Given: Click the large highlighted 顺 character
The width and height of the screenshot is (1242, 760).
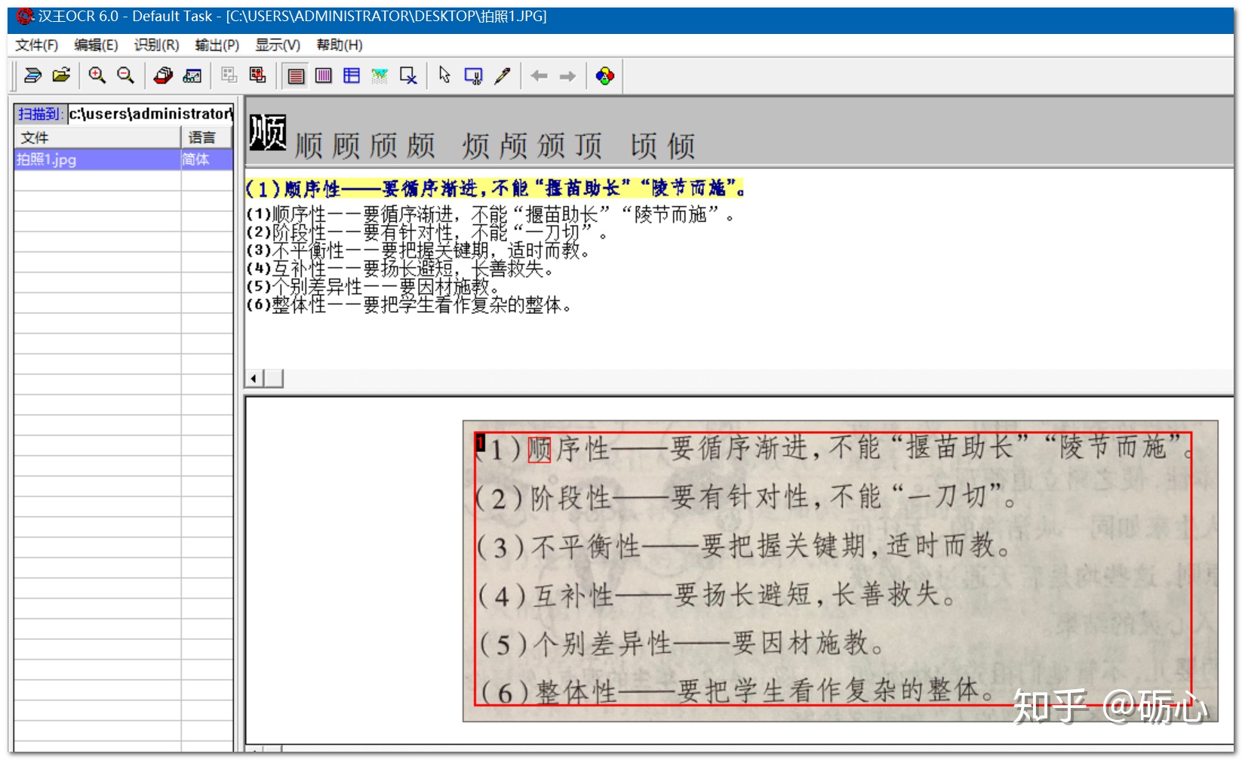Looking at the screenshot, I should tap(268, 133).
